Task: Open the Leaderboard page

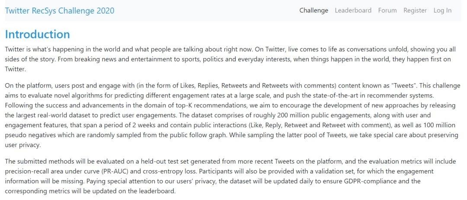Action: pyautogui.click(x=353, y=10)
